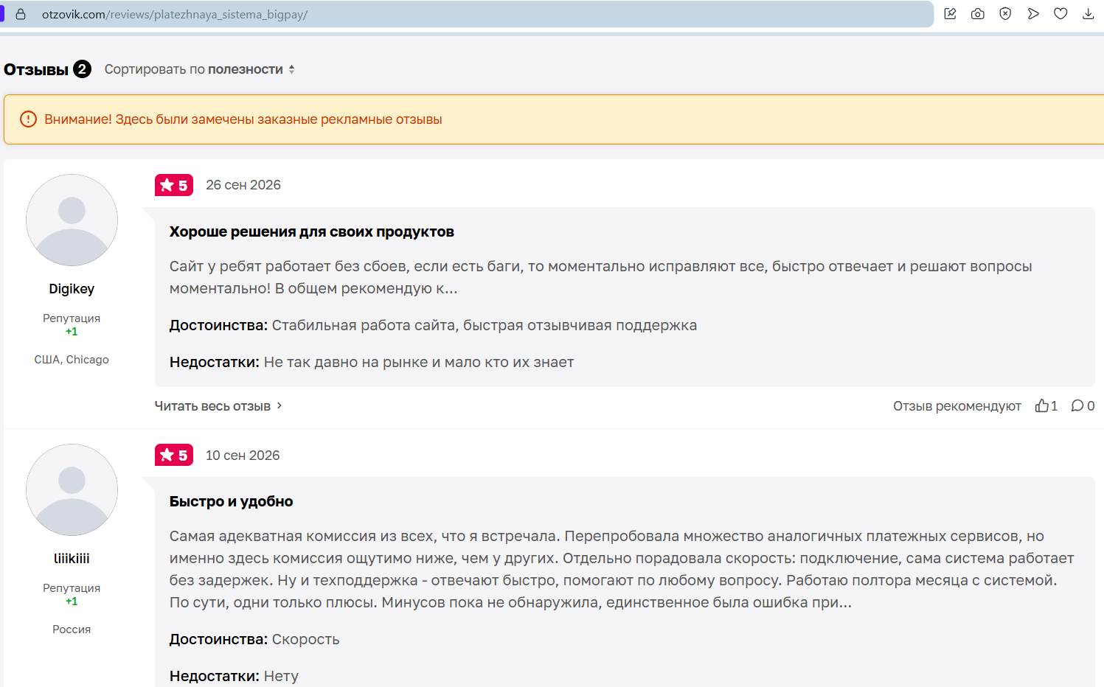Image resolution: width=1104 pixels, height=687 pixels.
Task: Click the 'Отзывы' heading
Action: coord(36,69)
